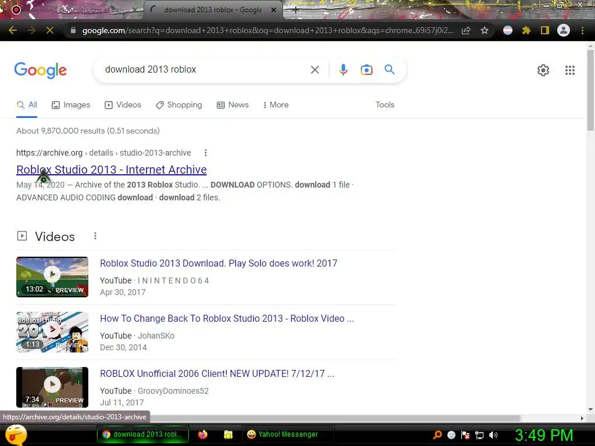Viewport: 595px width, 446px height.
Task: Open Yahoo! Messenger from taskbar
Action: (x=288, y=434)
